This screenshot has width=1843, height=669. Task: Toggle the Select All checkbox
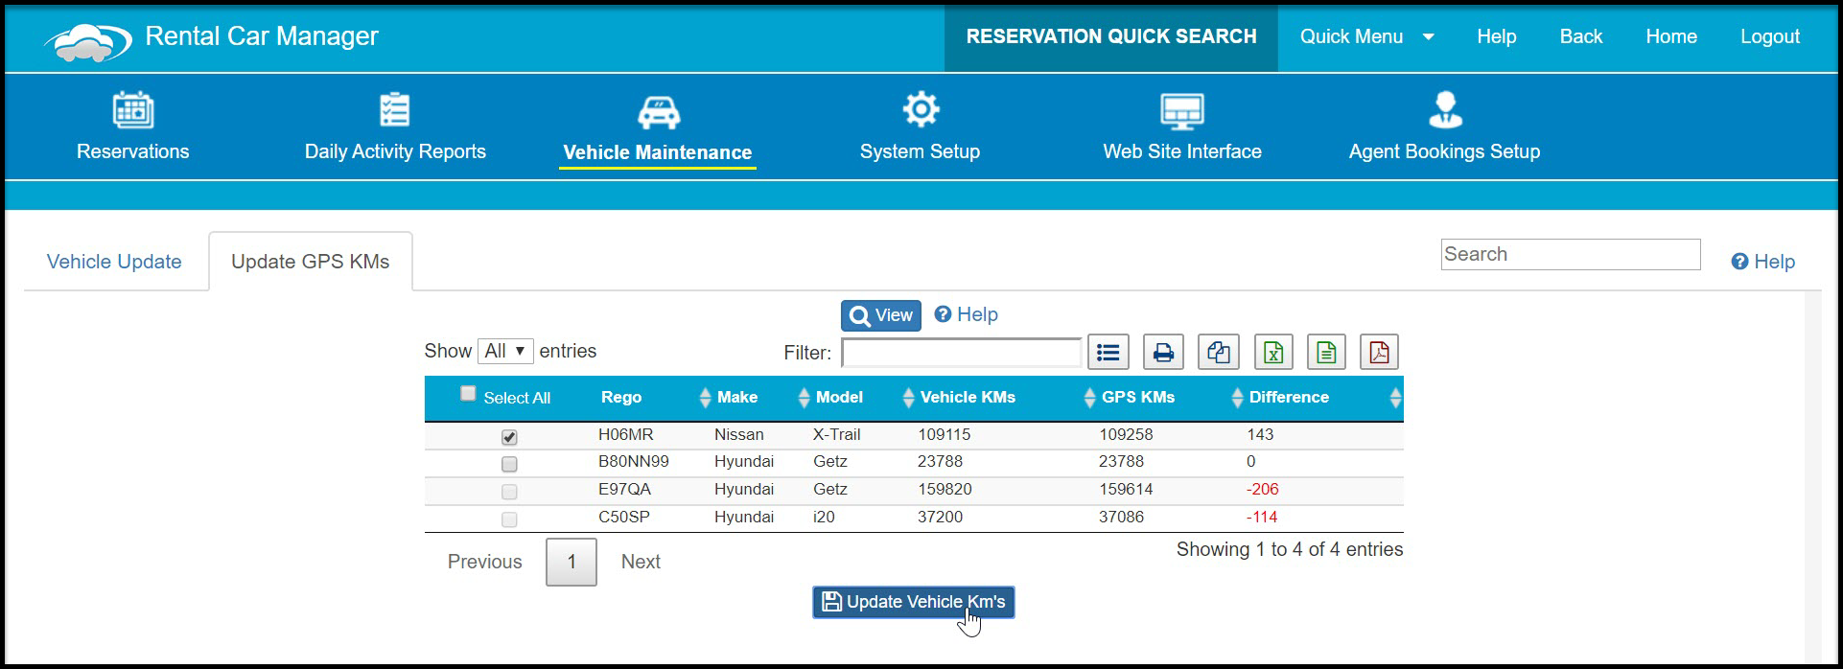[x=468, y=393]
